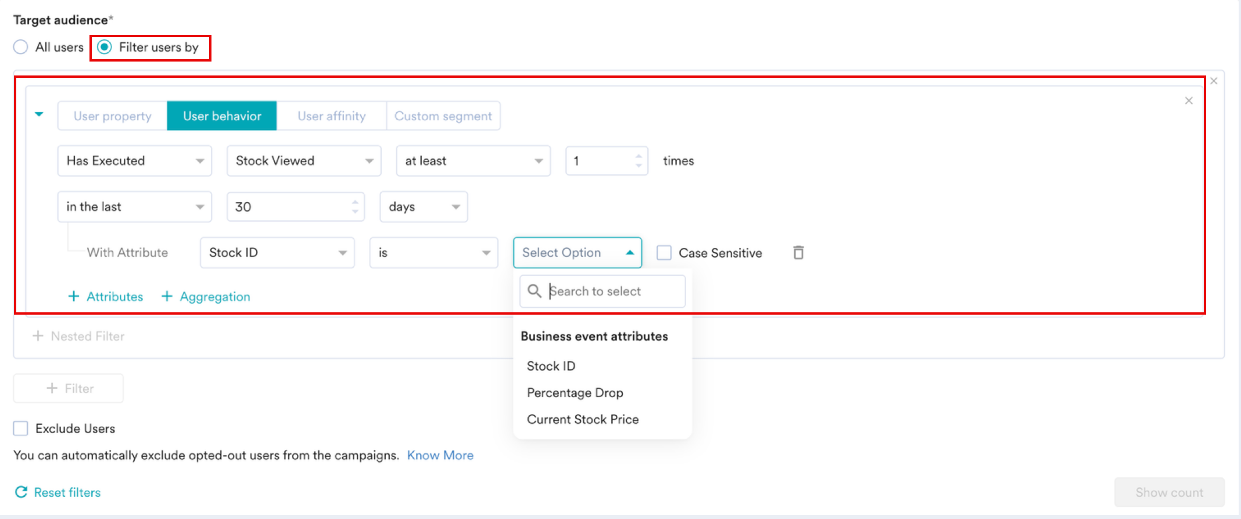
Task: Close the inner filter card
Action: [1189, 100]
